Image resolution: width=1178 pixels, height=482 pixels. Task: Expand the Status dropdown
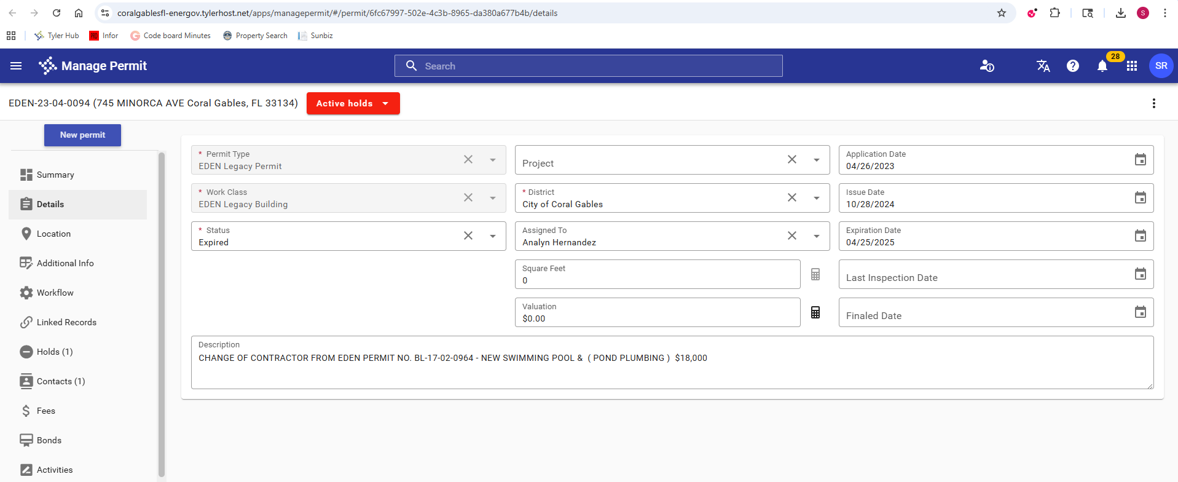(493, 236)
